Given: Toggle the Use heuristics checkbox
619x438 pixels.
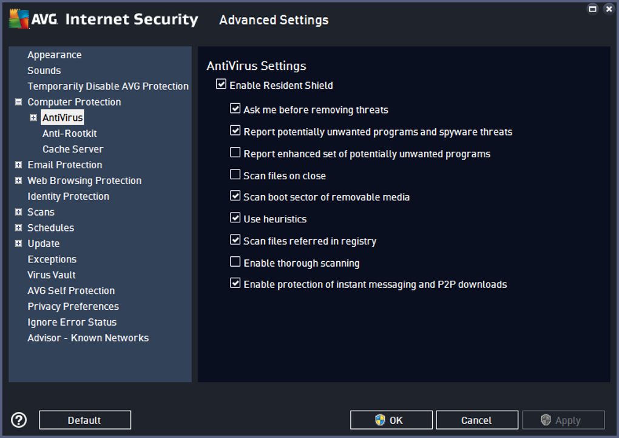Looking at the screenshot, I should (x=235, y=218).
